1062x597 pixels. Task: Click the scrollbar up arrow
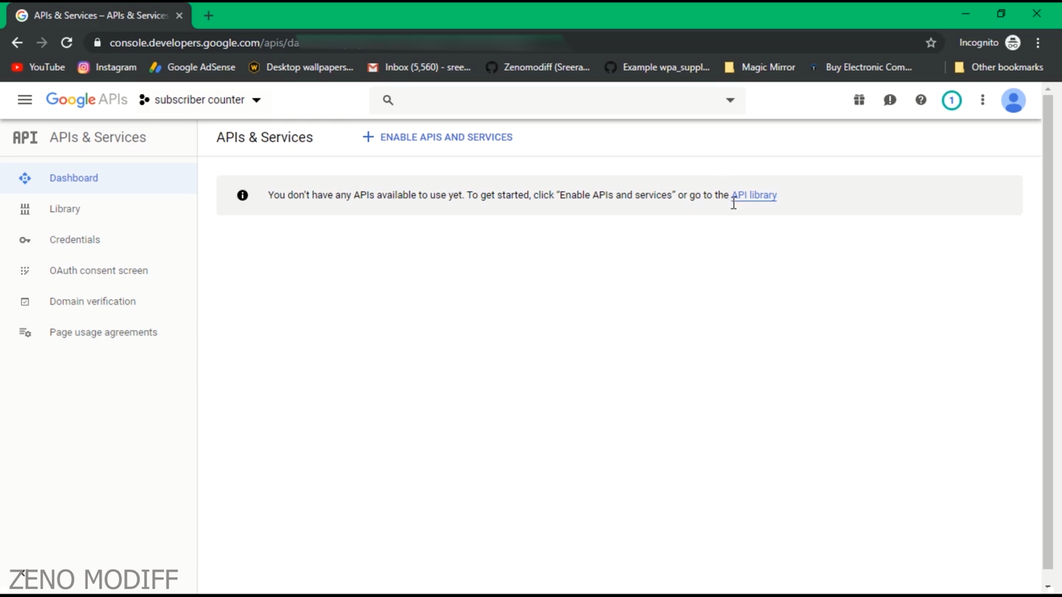tap(1048, 89)
